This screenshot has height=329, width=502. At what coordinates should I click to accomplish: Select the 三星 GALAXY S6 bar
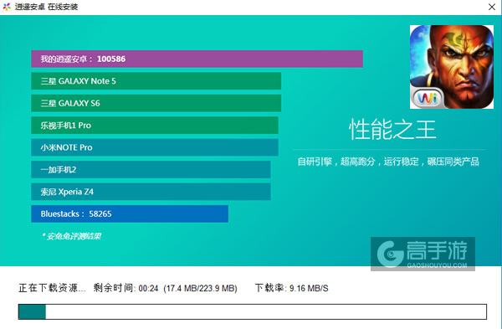[x=156, y=103]
